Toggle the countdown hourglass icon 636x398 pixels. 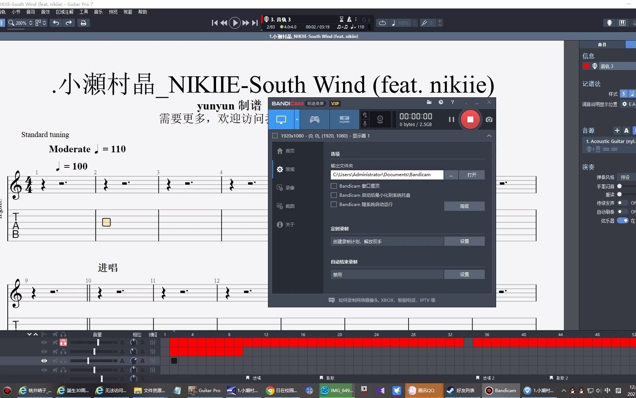point(342,19)
